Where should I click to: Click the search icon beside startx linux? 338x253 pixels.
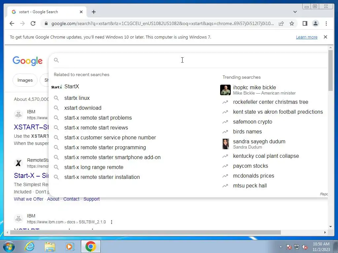(56, 98)
